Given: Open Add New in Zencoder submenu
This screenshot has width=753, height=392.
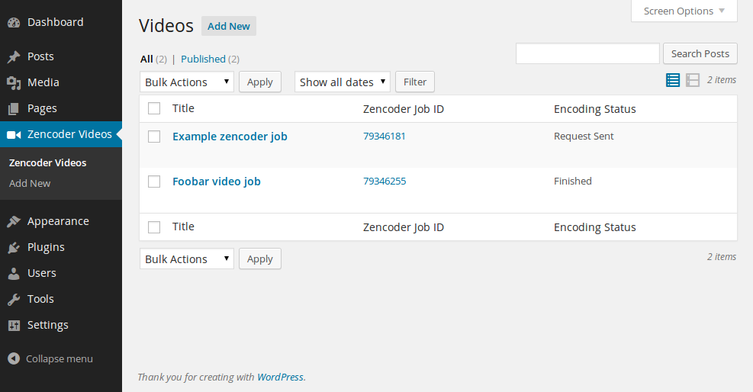Looking at the screenshot, I should pyautogui.click(x=30, y=183).
